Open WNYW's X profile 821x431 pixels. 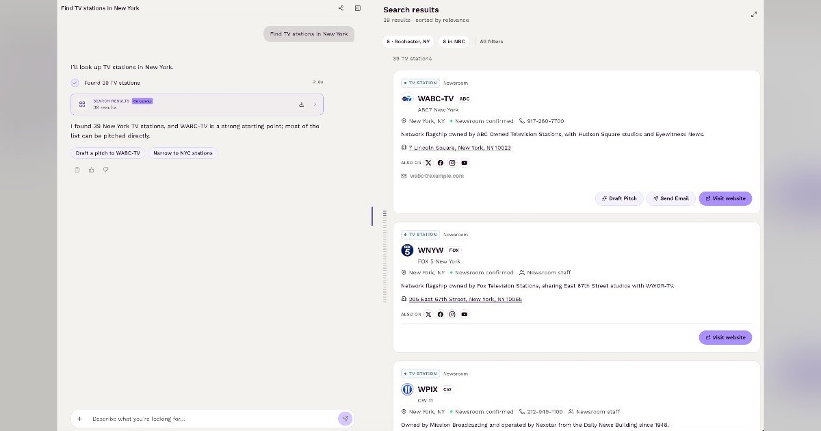click(428, 315)
